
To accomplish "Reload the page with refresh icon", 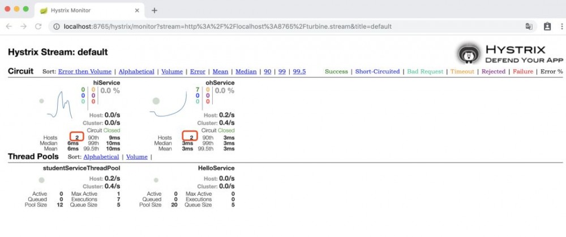I will (38, 27).
